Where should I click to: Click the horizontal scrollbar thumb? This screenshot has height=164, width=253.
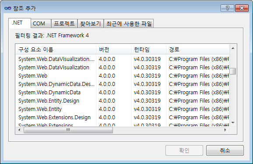pyautogui.click(x=68, y=130)
